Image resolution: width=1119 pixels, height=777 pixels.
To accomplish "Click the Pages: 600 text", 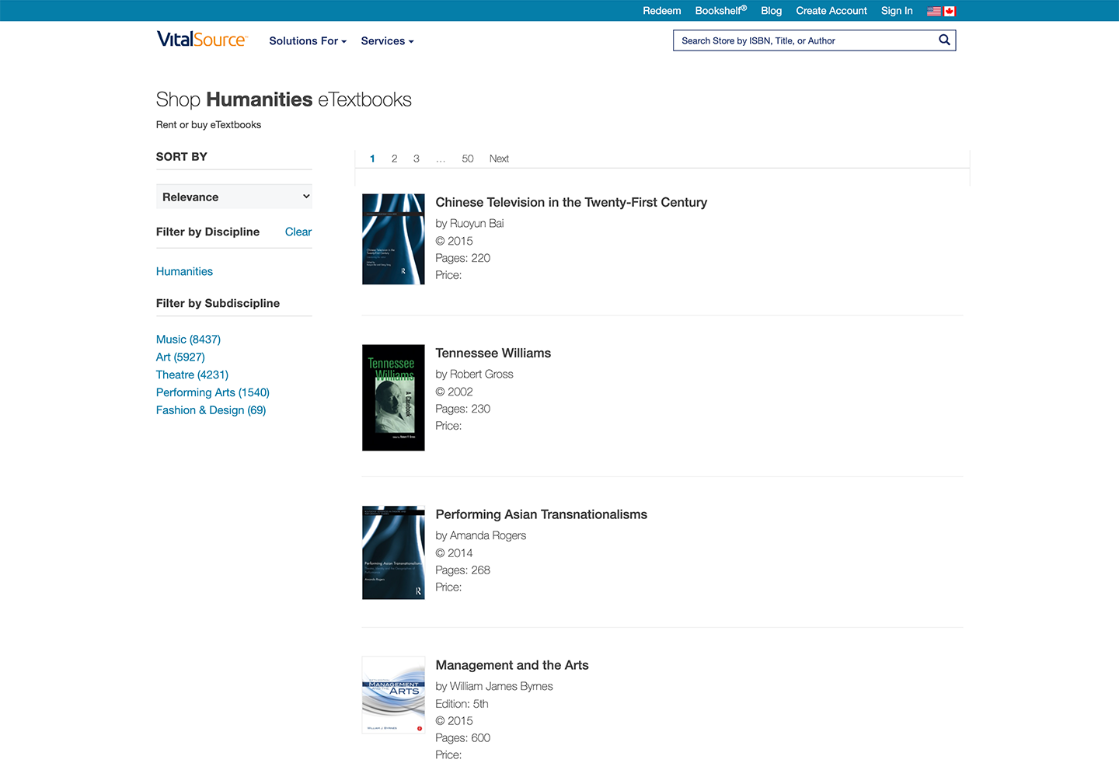I will coord(462,738).
